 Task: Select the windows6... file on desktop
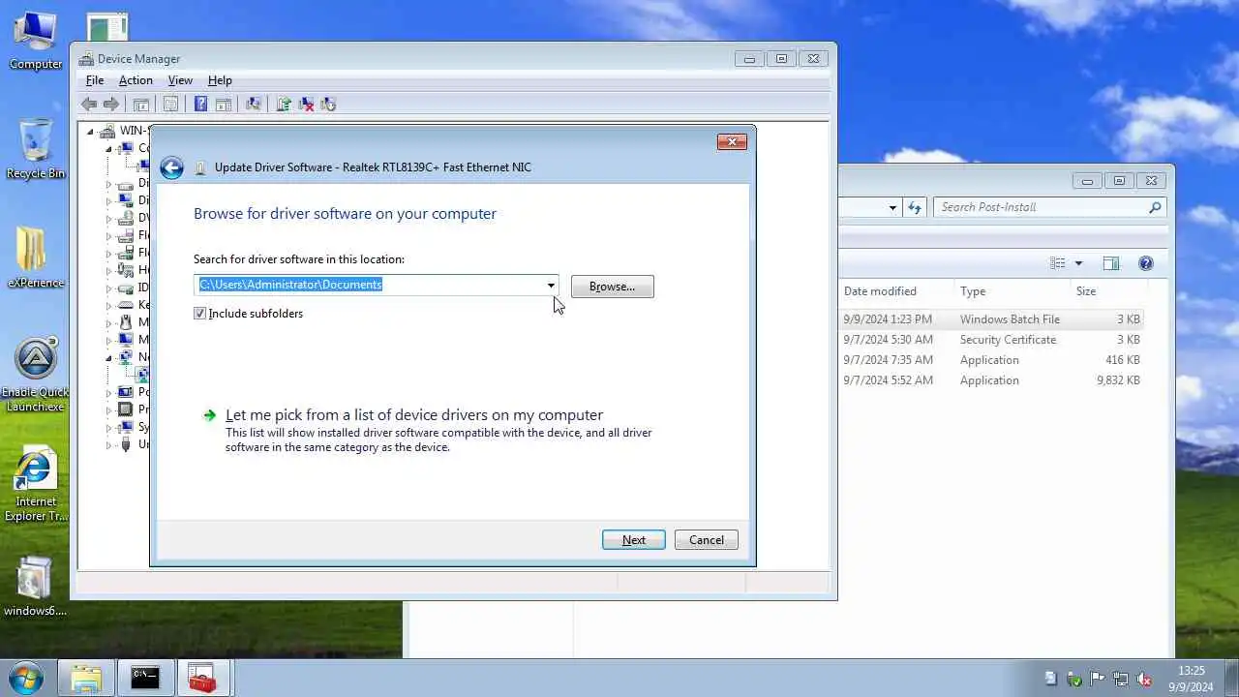[36, 586]
